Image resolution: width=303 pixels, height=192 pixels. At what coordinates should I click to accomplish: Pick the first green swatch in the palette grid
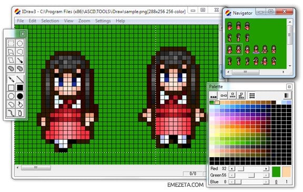212,102
